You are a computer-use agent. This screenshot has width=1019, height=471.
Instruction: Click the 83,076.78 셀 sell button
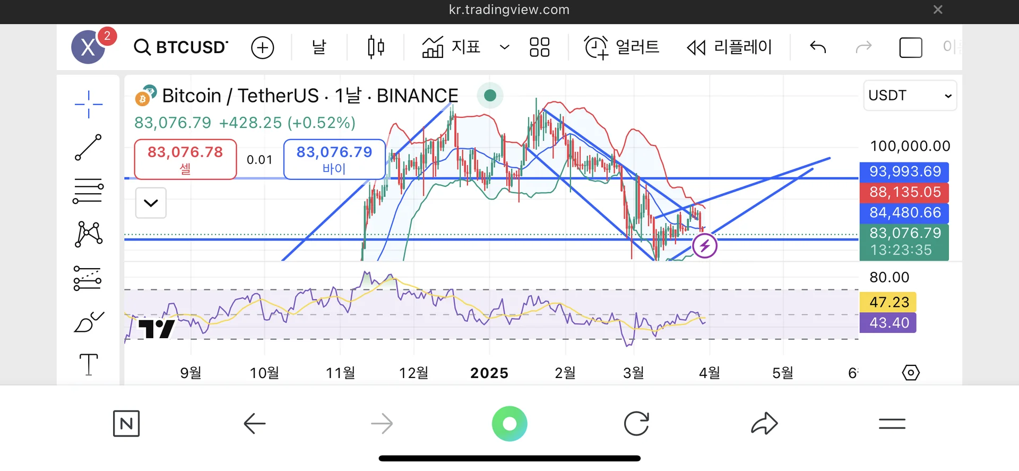(185, 159)
